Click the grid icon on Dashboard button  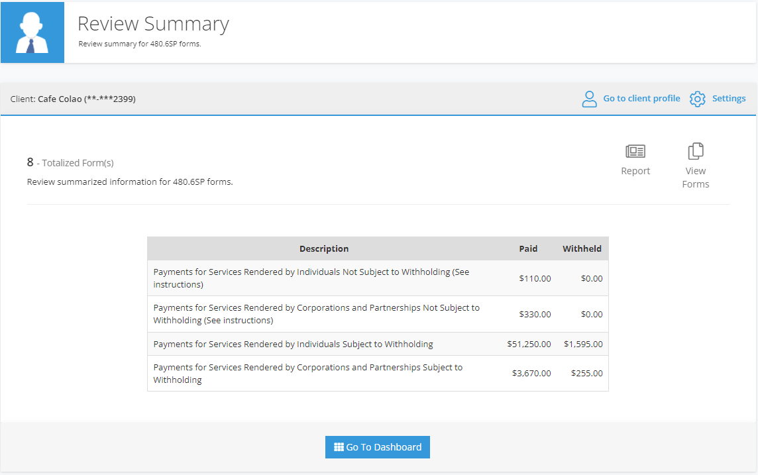pos(339,447)
